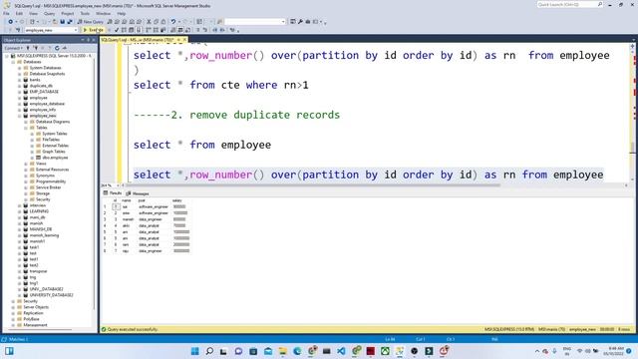Open the Tools menu

[x=85, y=13]
